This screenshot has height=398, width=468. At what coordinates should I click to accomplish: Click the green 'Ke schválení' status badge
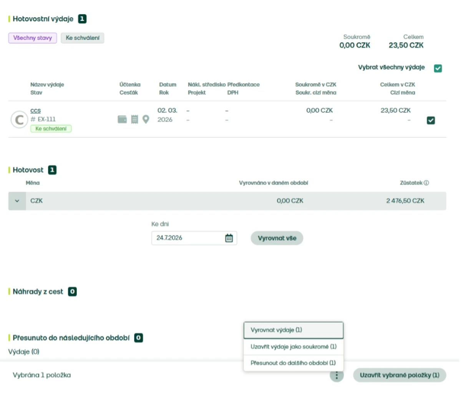[x=51, y=129]
